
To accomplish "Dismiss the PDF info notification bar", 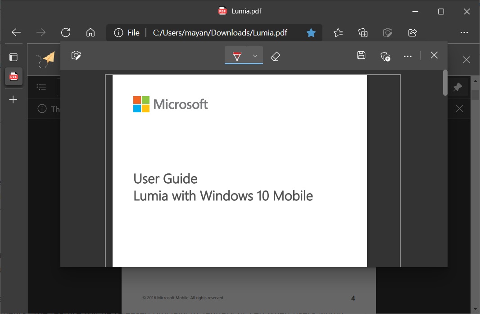I will [x=459, y=108].
